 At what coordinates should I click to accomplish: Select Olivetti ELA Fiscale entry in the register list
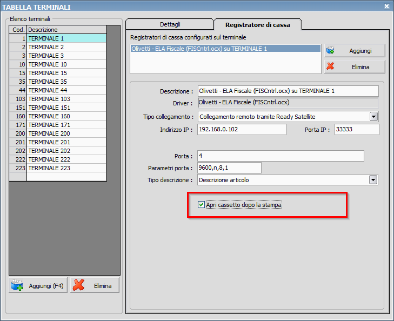tap(225, 49)
